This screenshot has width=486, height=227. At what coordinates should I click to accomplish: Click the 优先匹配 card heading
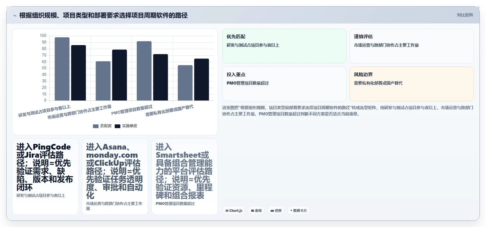coord(236,37)
